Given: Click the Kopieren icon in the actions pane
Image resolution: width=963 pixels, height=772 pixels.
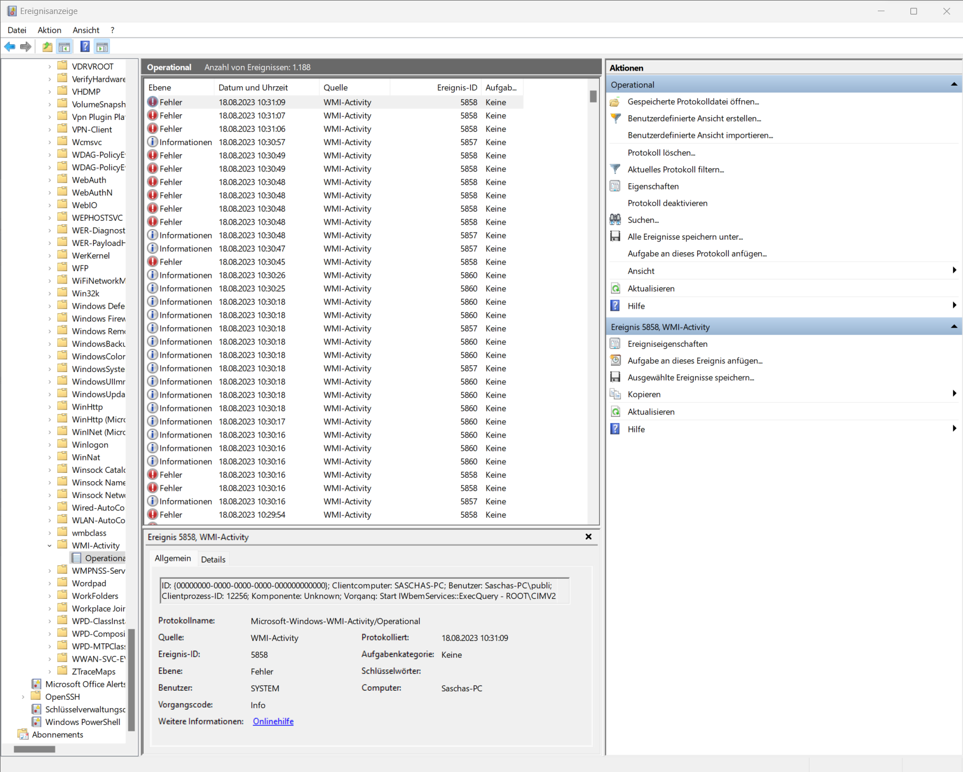Looking at the screenshot, I should (x=615, y=394).
